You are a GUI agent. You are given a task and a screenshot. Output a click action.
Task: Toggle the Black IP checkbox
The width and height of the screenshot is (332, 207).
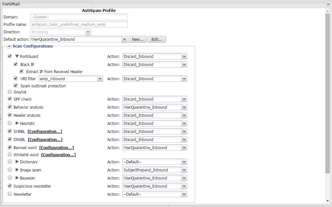(x=16, y=64)
